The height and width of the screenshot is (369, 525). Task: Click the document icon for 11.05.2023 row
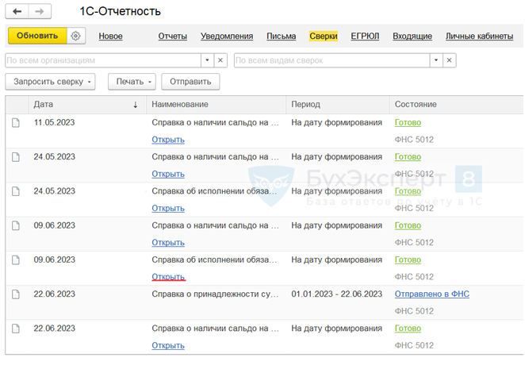click(x=16, y=123)
